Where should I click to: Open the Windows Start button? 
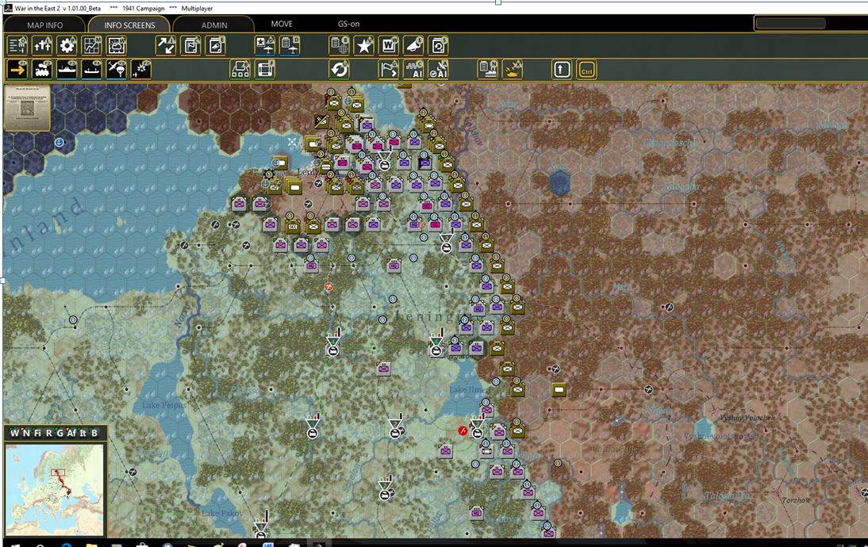[x=16, y=545]
